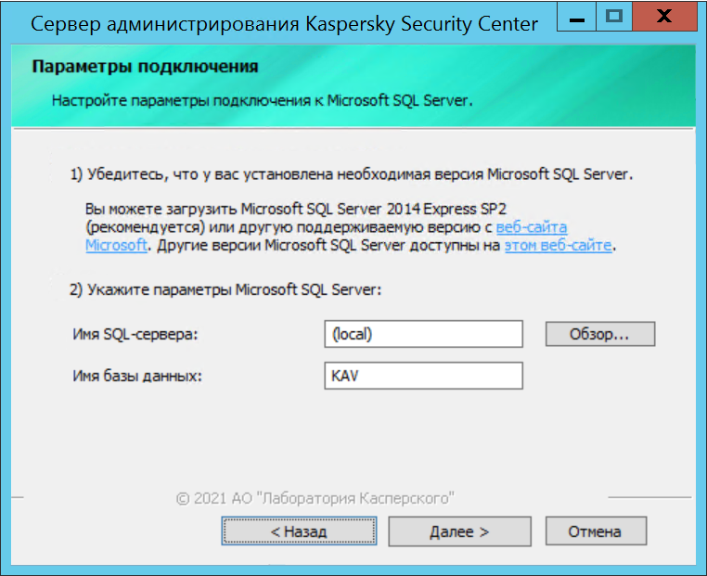Close the installer with the red X
Image resolution: width=707 pixels, height=576 pixels.
tap(664, 17)
